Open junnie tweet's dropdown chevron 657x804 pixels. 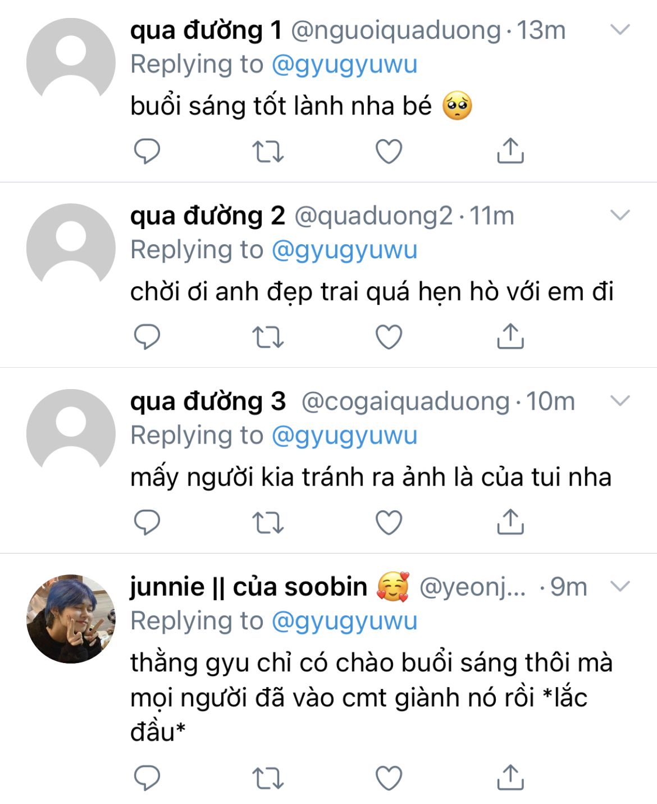(620, 586)
